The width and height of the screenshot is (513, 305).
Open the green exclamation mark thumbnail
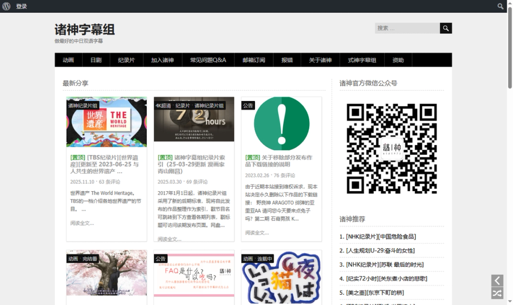281,123
